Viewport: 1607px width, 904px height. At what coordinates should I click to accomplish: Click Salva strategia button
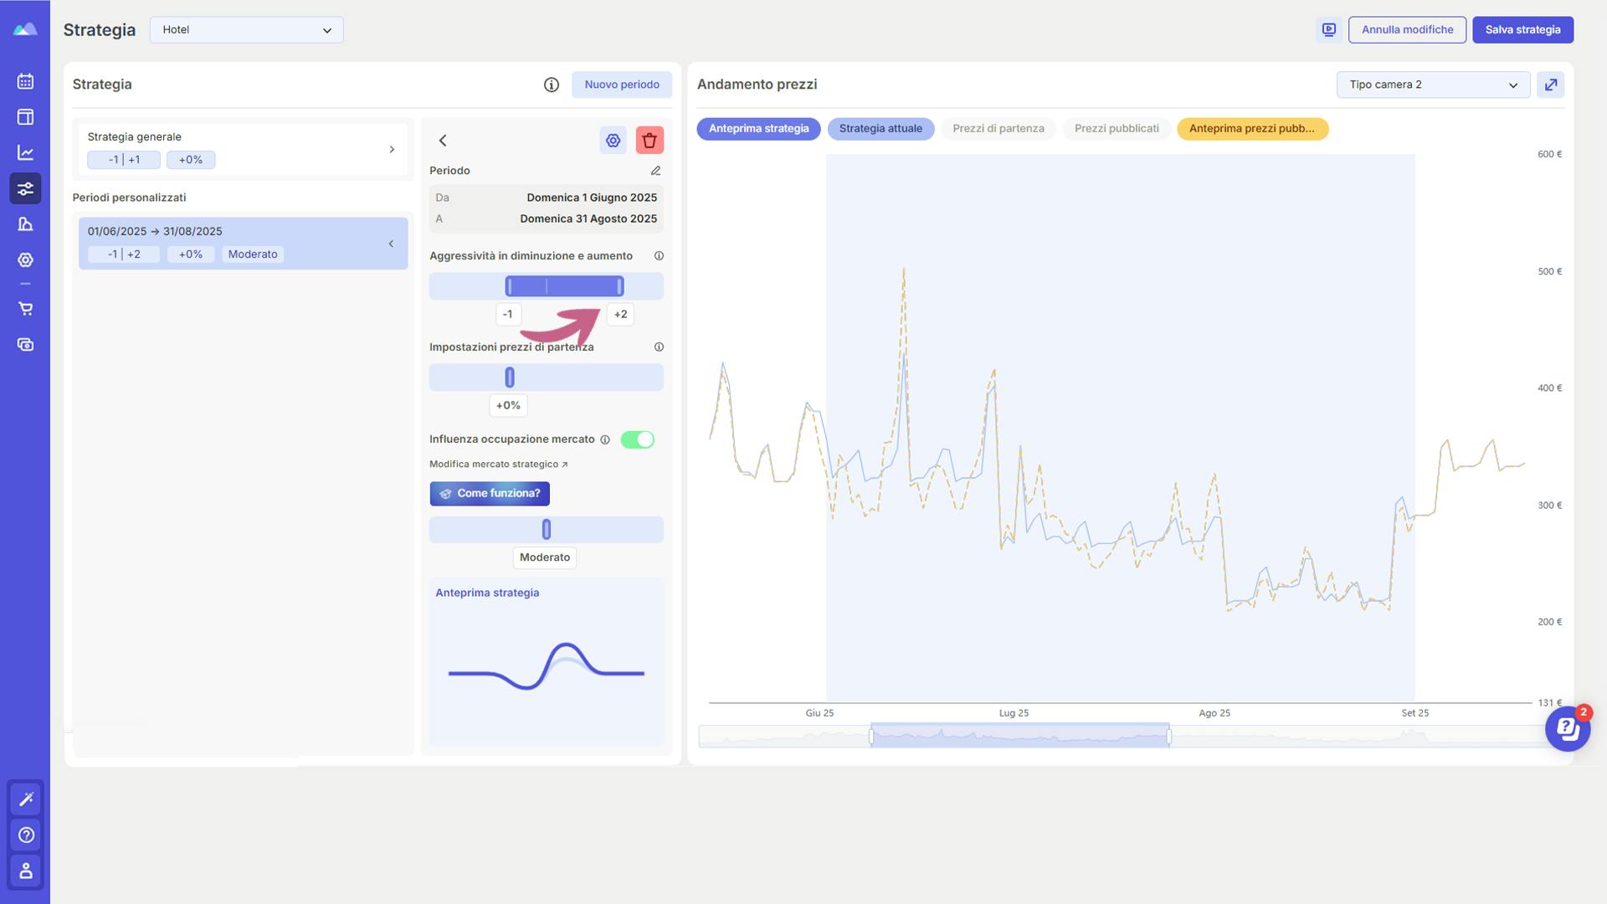pyautogui.click(x=1522, y=30)
